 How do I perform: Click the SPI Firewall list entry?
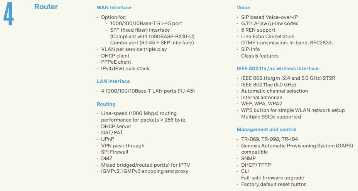[115, 152]
